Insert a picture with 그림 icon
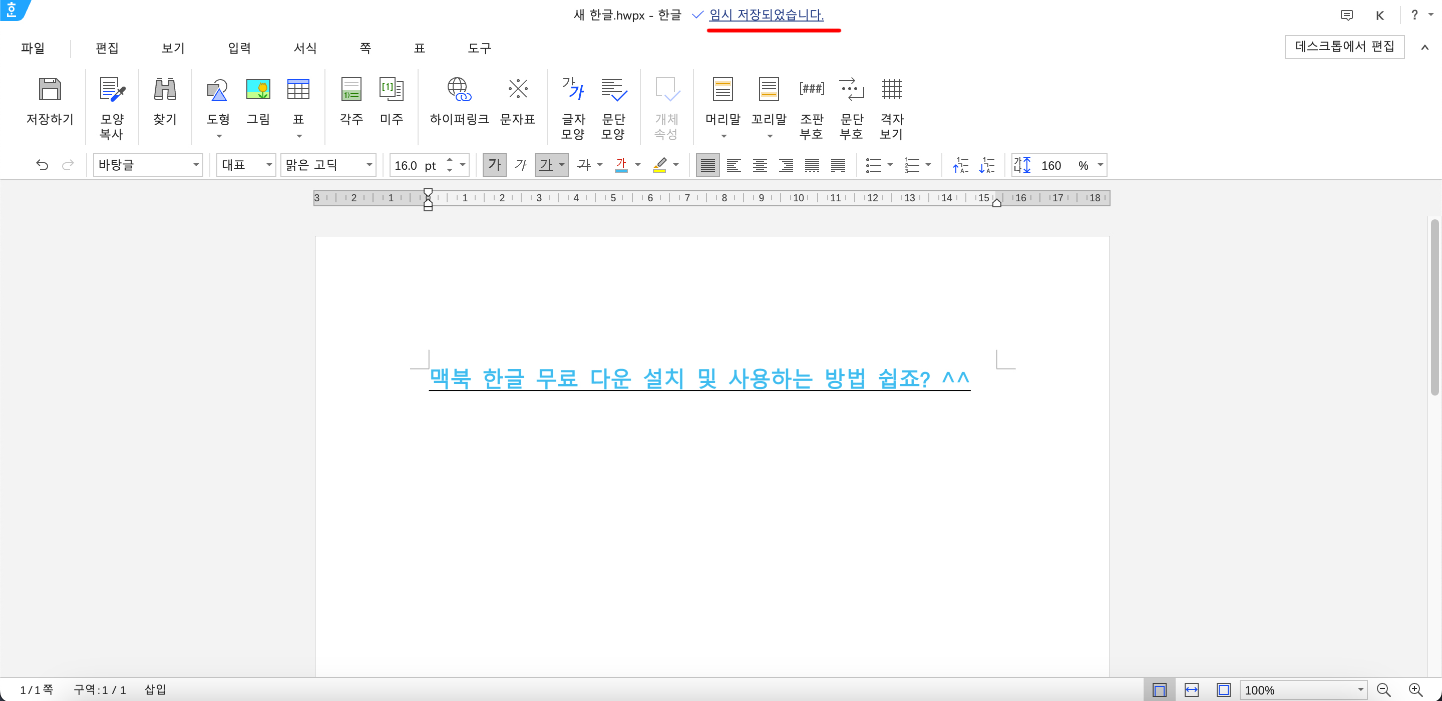This screenshot has width=1442, height=701. pos(258,90)
